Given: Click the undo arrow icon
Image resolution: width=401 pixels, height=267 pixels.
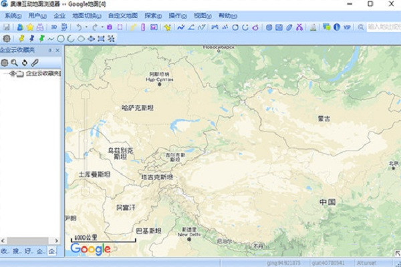Looking at the screenshot, I should pyautogui.click(x=79, y=27).
